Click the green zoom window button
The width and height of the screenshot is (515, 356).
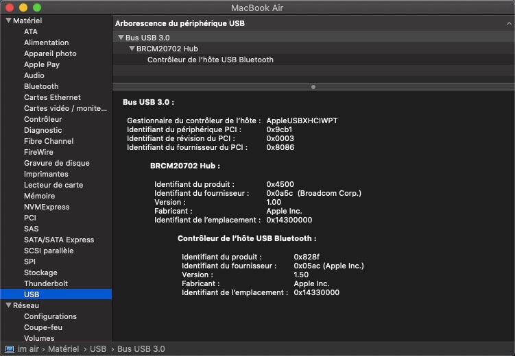click(x=37, y=8)
